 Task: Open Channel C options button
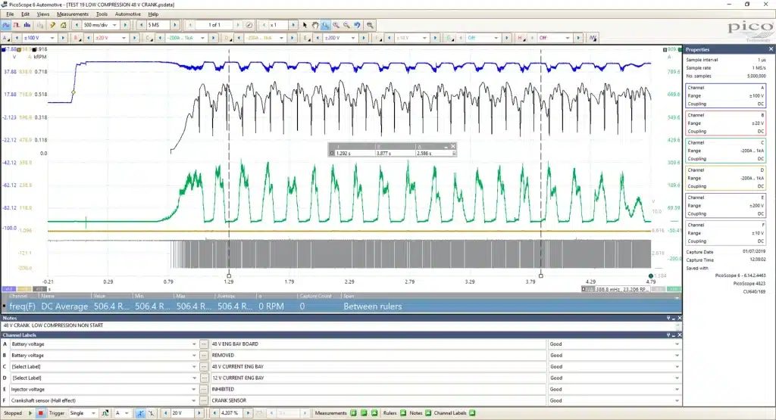[149, 38]
